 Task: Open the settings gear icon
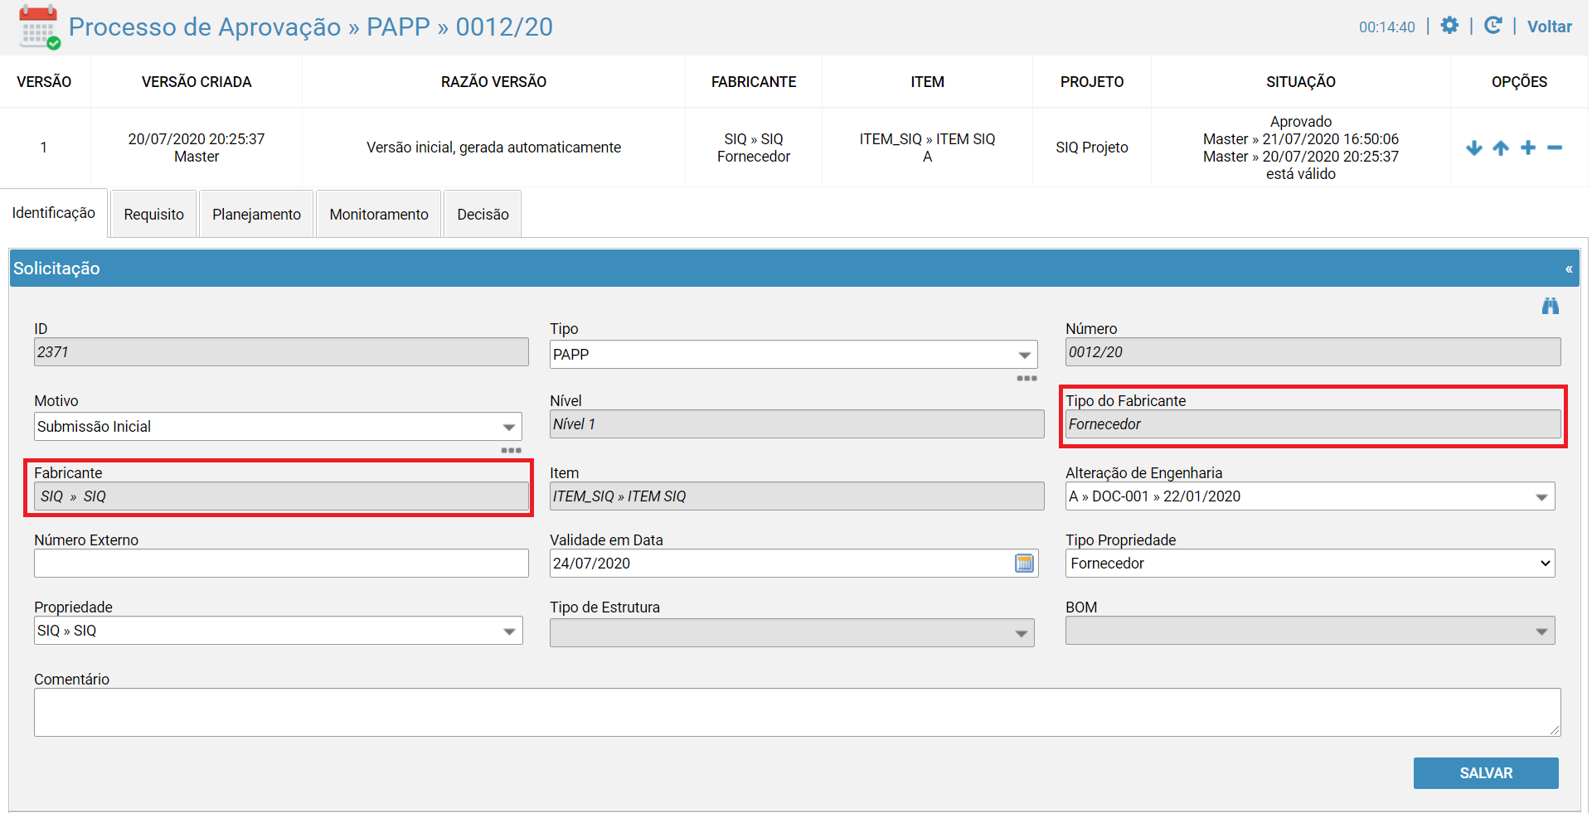[x=1449, y=26]
